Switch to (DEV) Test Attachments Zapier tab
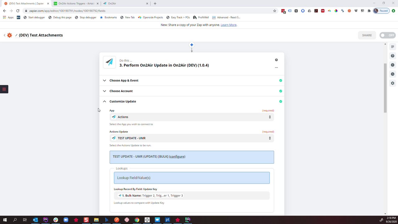The image size is (398, 224). (26, 3)
